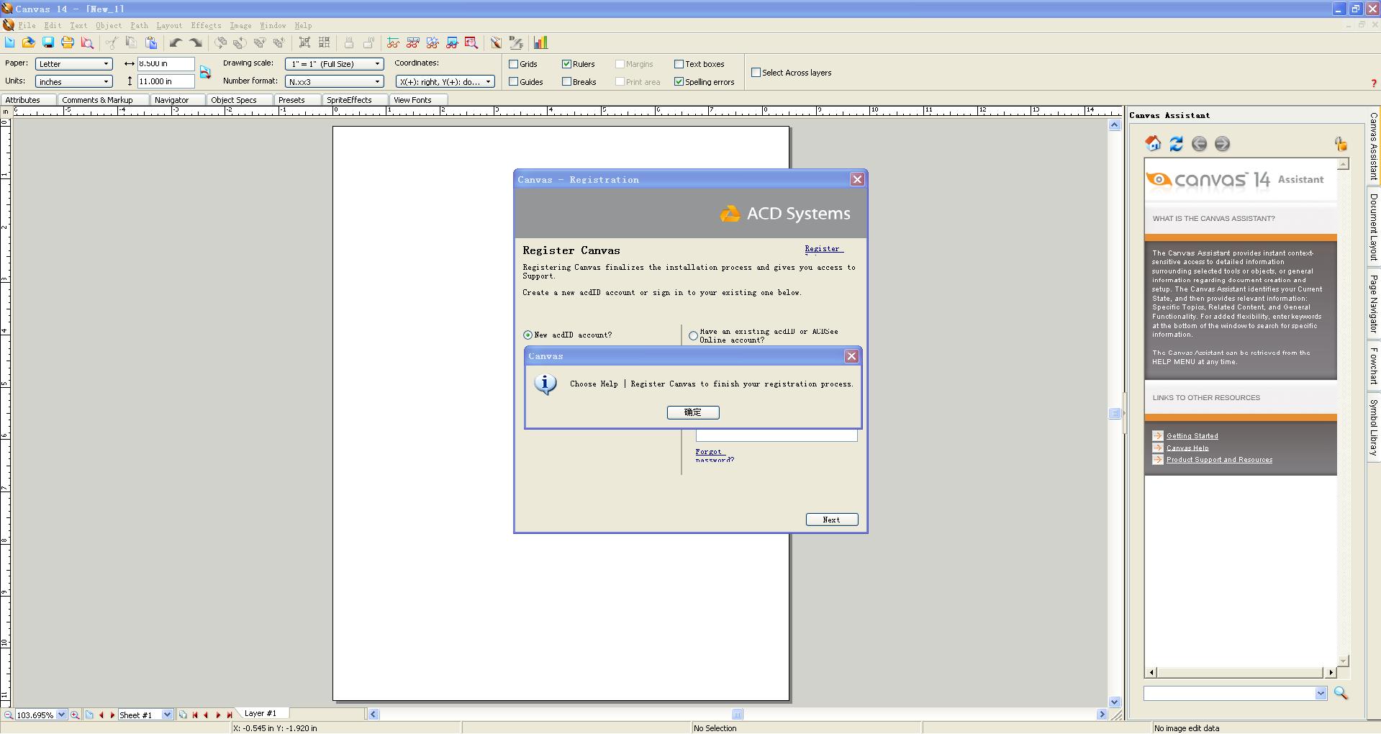Open the Effects menu
The height and width of the screenshot is (734, 1381).
click(x=206, y=25)
